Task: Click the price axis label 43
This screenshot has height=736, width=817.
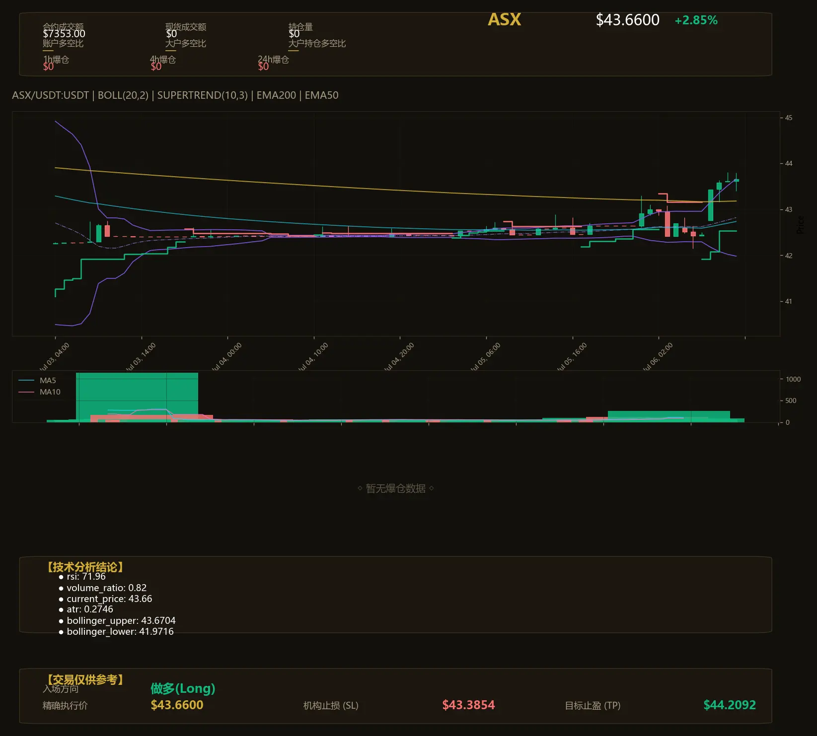Action: coord(789,210)
